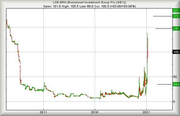Select the Open: 101.0 value in header

click(x=52, y=6)
